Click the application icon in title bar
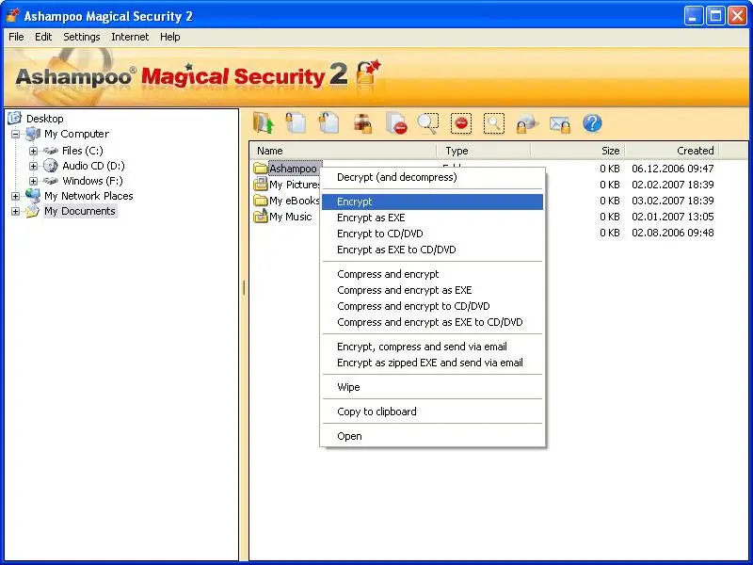 pyautogui.click(x=12, y=15)
